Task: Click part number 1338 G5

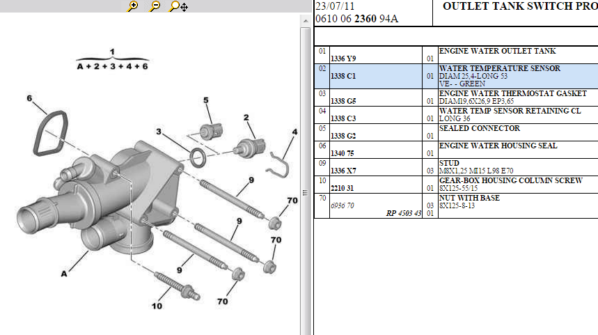Action: pyautogui.click(x=343, y=101)
